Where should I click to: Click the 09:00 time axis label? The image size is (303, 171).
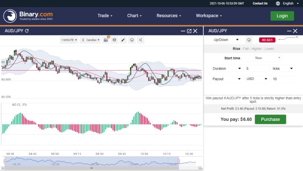click(55, 154)
